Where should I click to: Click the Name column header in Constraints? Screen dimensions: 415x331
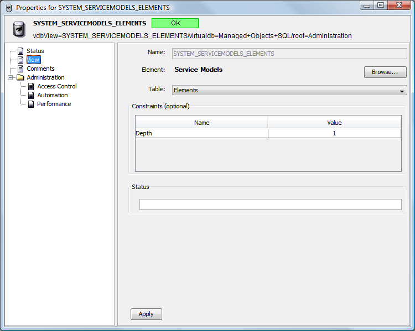[x=201, y=123]
